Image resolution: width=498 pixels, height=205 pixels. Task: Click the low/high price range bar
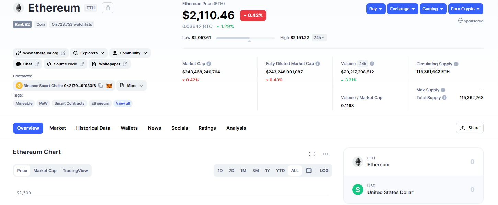click(x=246, y=38)
